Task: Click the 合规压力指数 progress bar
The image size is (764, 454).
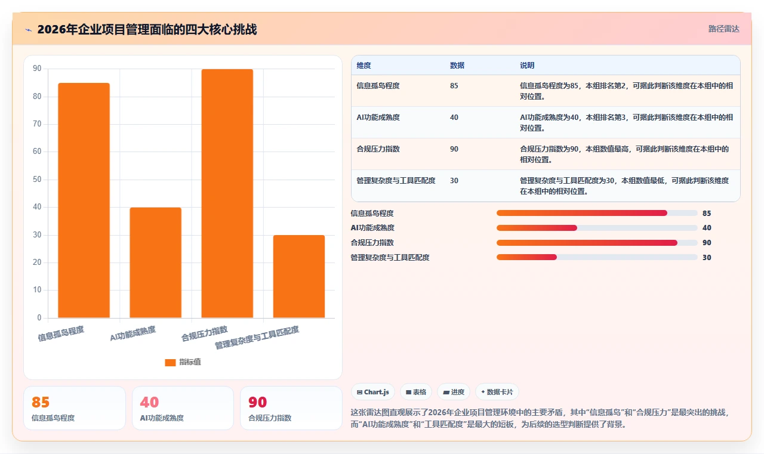Action: pyautogui.click(x=597, y=243)
